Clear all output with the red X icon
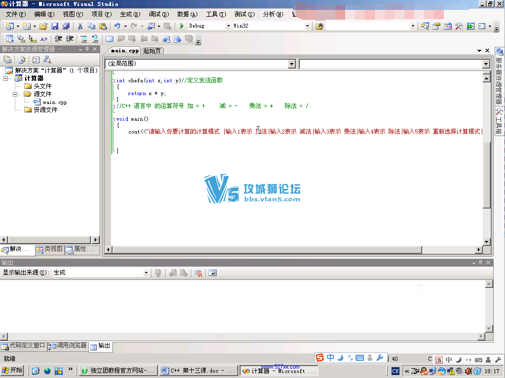Screen dimensions: 505x378 point(198,274)
